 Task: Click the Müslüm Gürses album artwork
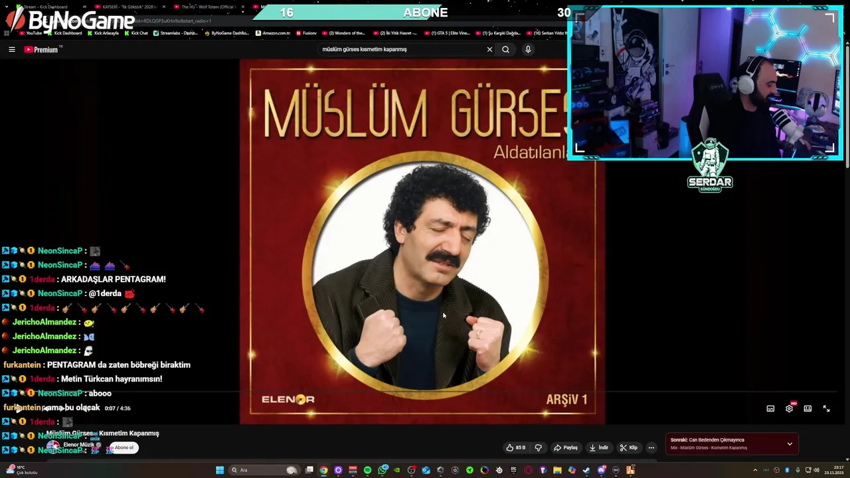tap(422, 242)
